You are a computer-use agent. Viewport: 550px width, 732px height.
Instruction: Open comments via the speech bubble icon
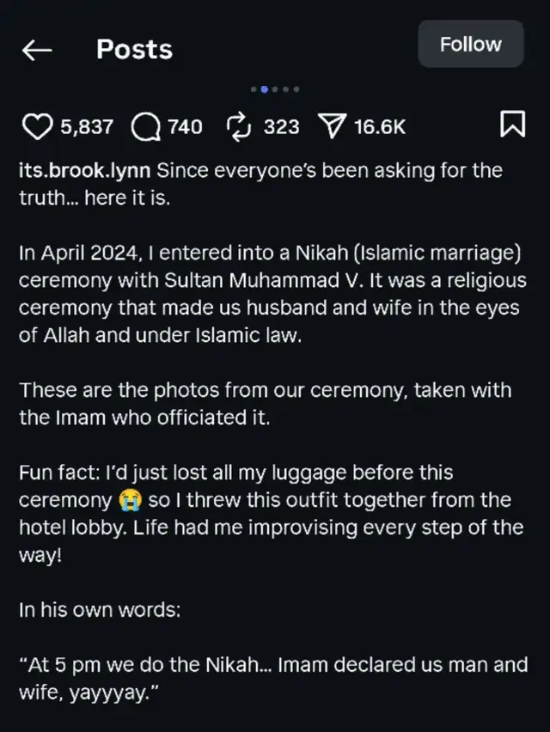(146, 127)
